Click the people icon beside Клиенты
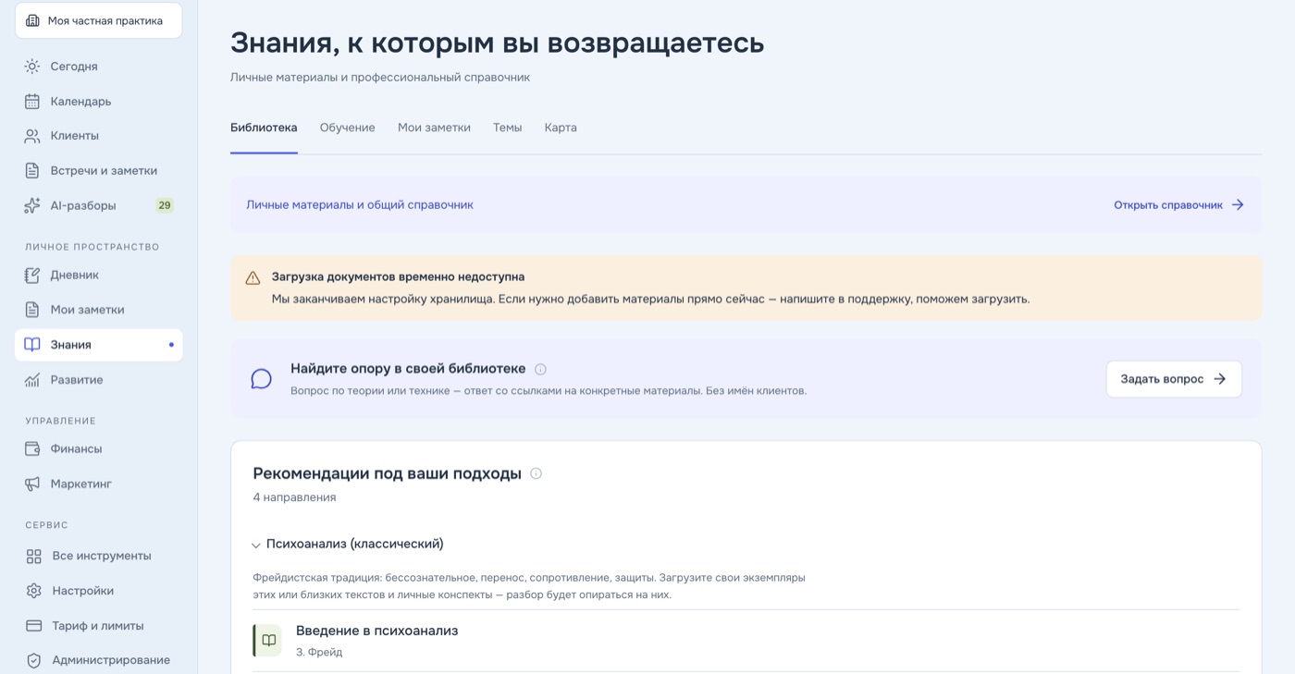 (x=32, y=136)
